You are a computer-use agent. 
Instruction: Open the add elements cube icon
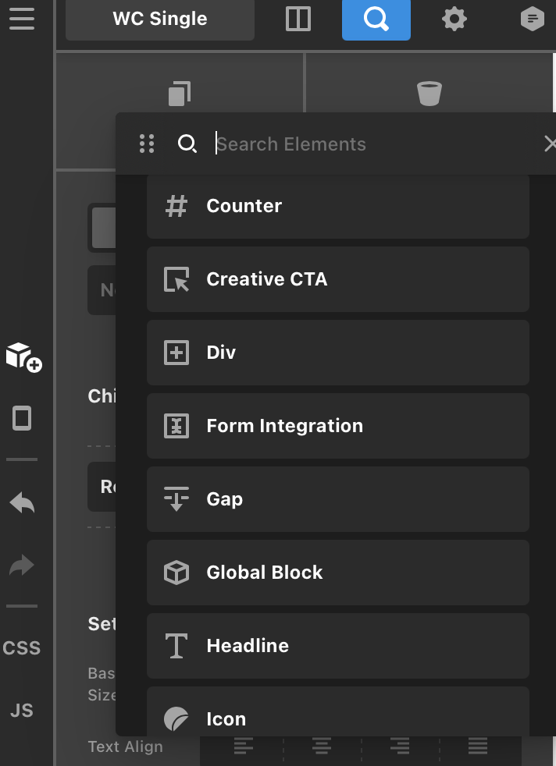click(x=23, y=357)
